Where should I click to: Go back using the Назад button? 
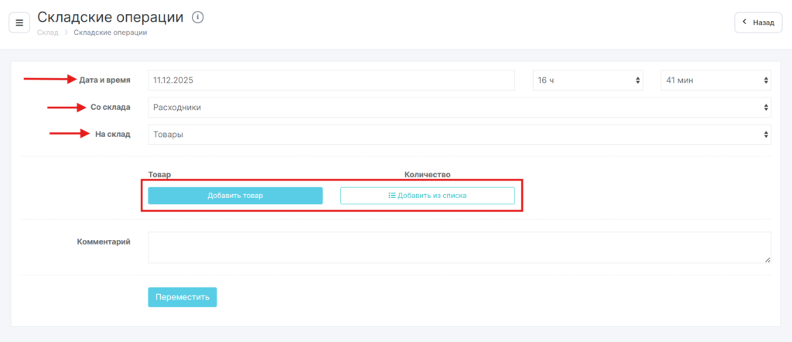(758, 22)
